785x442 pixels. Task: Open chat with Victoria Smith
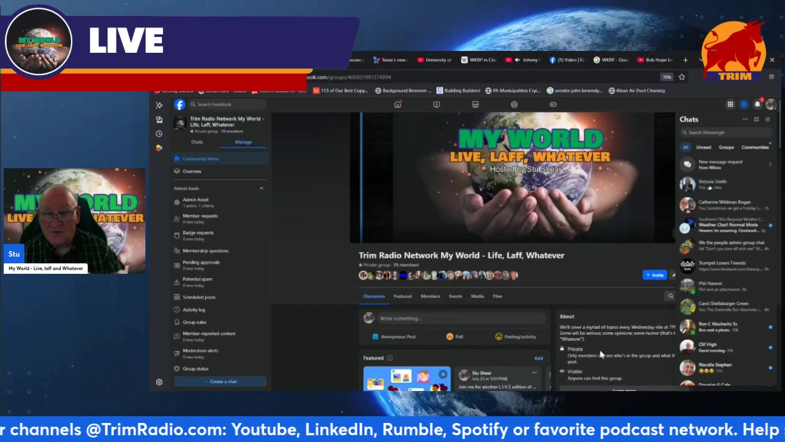click(727, 184)
